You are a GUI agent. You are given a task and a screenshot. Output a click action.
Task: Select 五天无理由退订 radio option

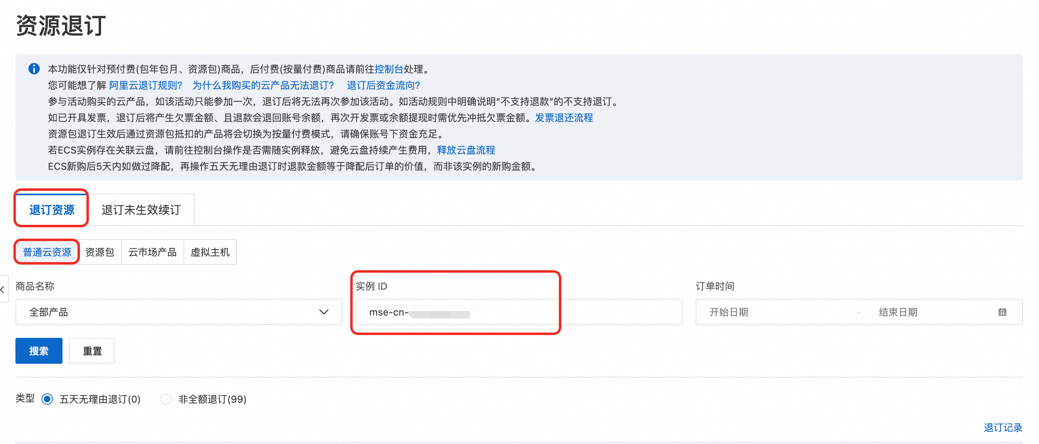tap(47, 399)
